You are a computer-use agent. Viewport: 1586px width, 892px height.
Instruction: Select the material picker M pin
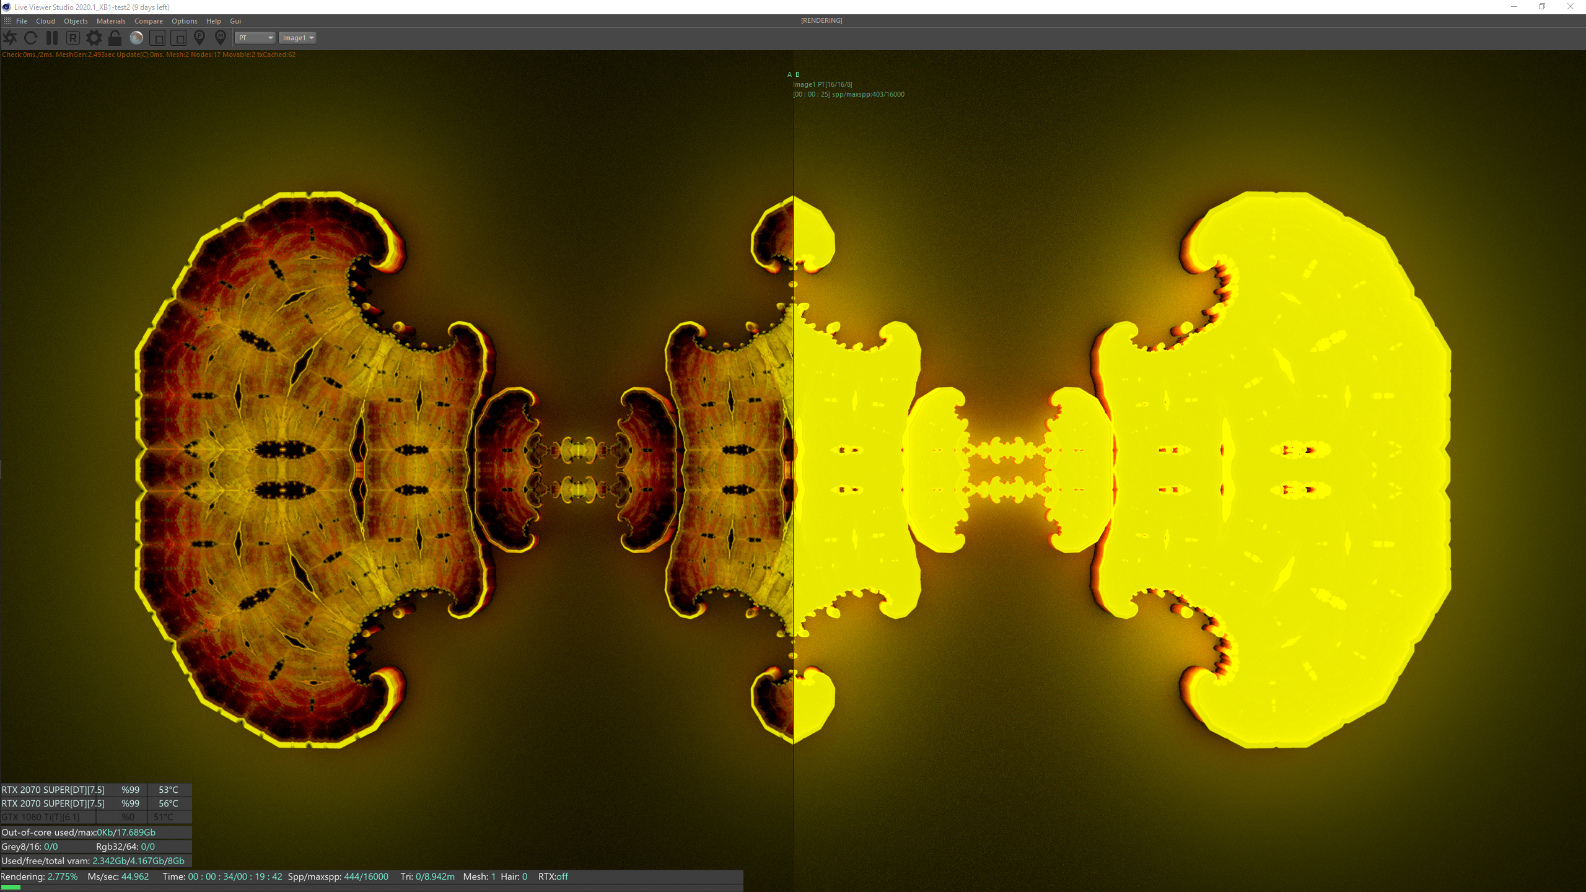tap(220, 38)
